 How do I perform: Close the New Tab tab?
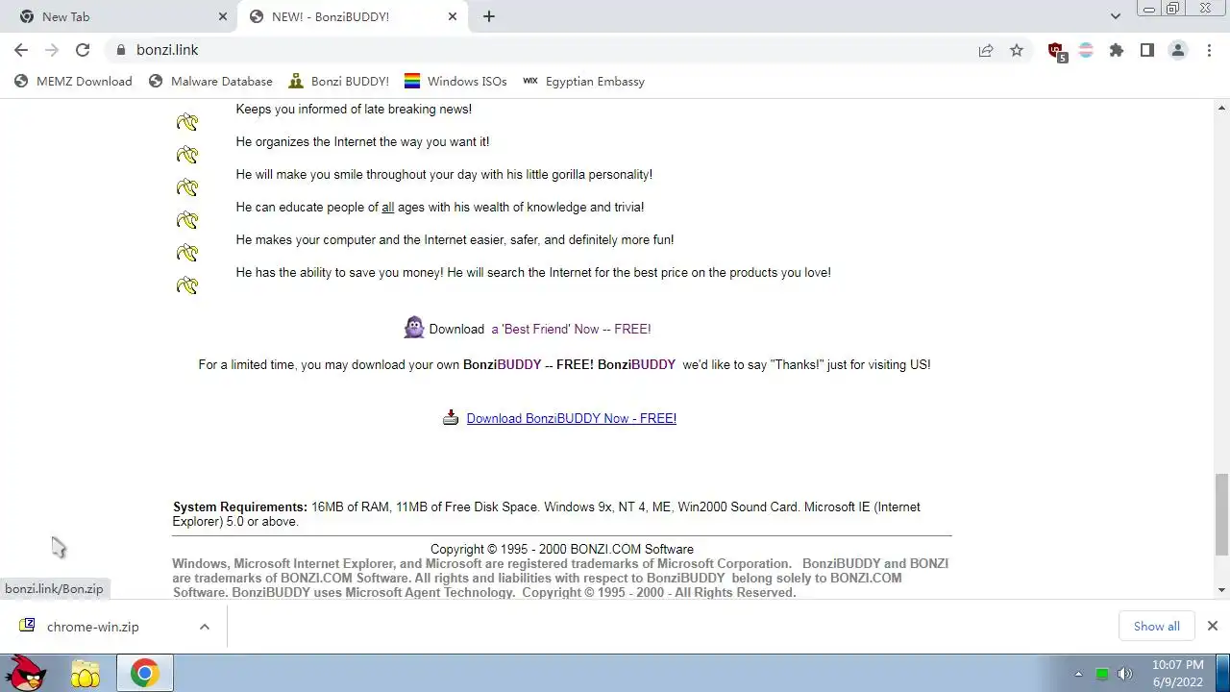(223, 16)
